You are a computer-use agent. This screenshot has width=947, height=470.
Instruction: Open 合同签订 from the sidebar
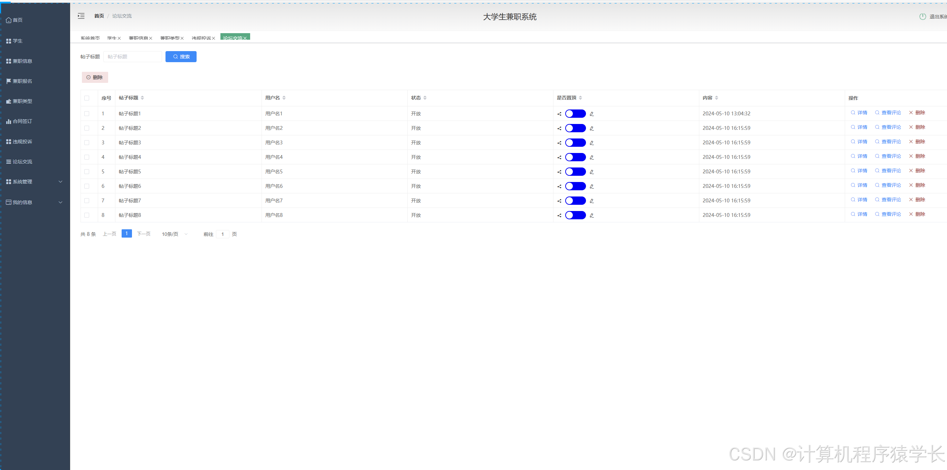click(22, 121)
